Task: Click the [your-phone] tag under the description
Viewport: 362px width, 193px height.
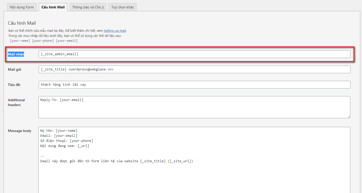Action: click(x=43, y=41)
